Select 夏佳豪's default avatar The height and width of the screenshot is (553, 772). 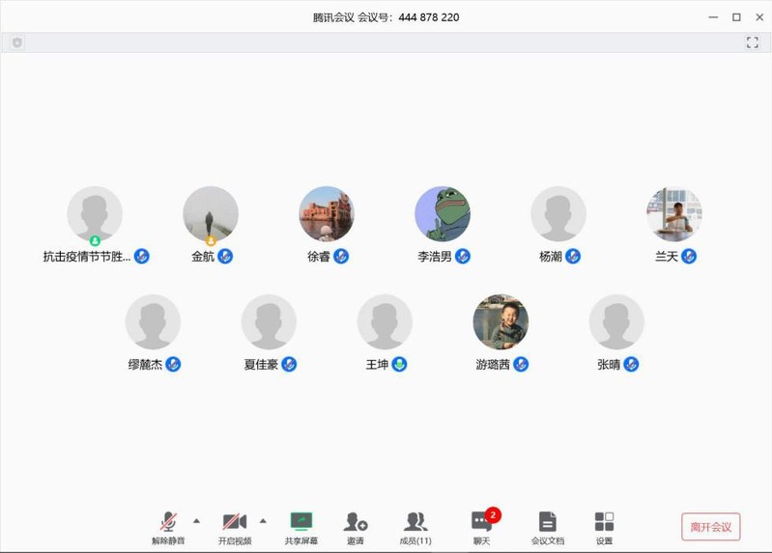[x=269, y=321]
